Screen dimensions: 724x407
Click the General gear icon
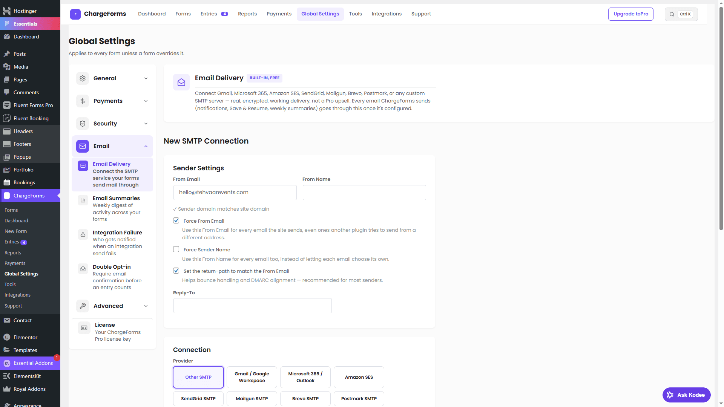(x=83, y=78)
